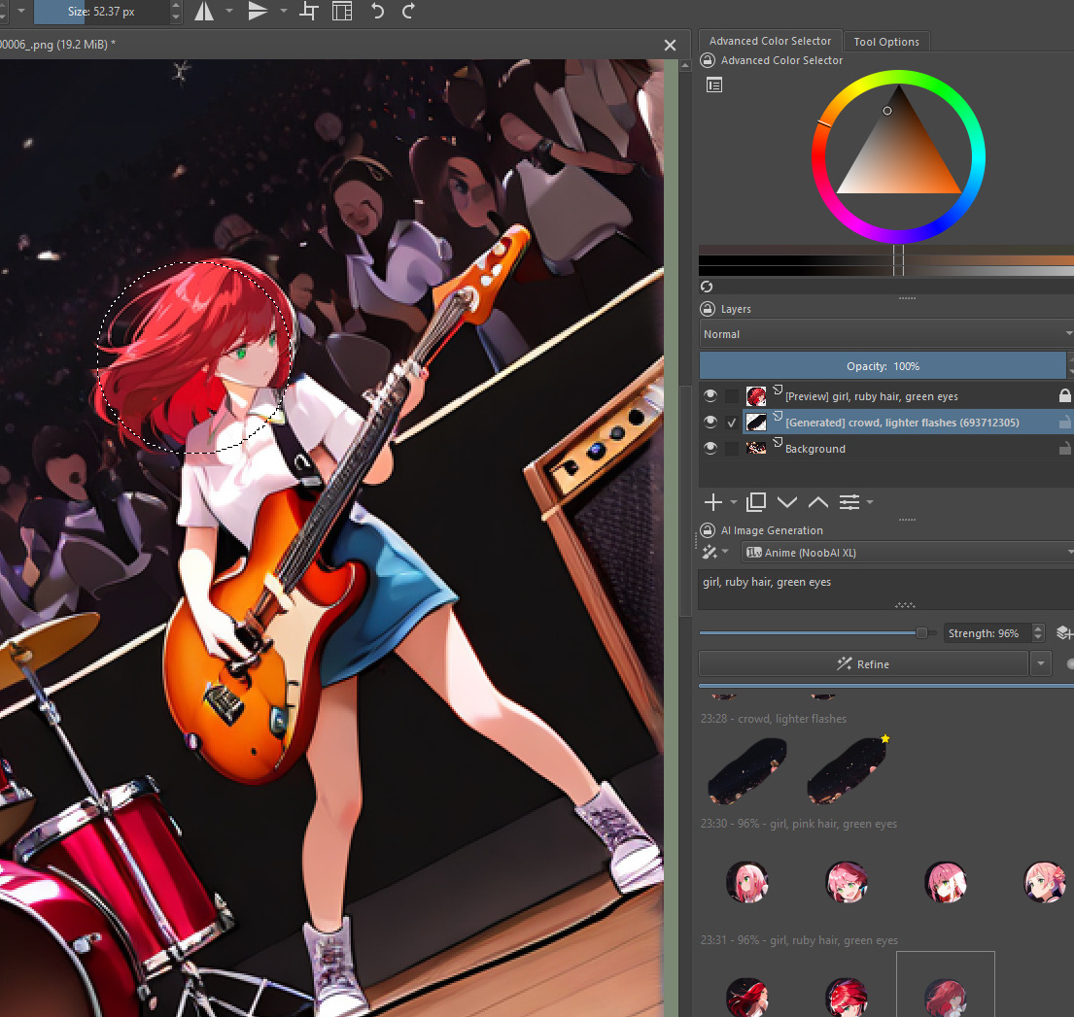Open the AI workspace dropdown arrow
The width and height of the screenshot is (1074, 1017).
click(725, 552)
